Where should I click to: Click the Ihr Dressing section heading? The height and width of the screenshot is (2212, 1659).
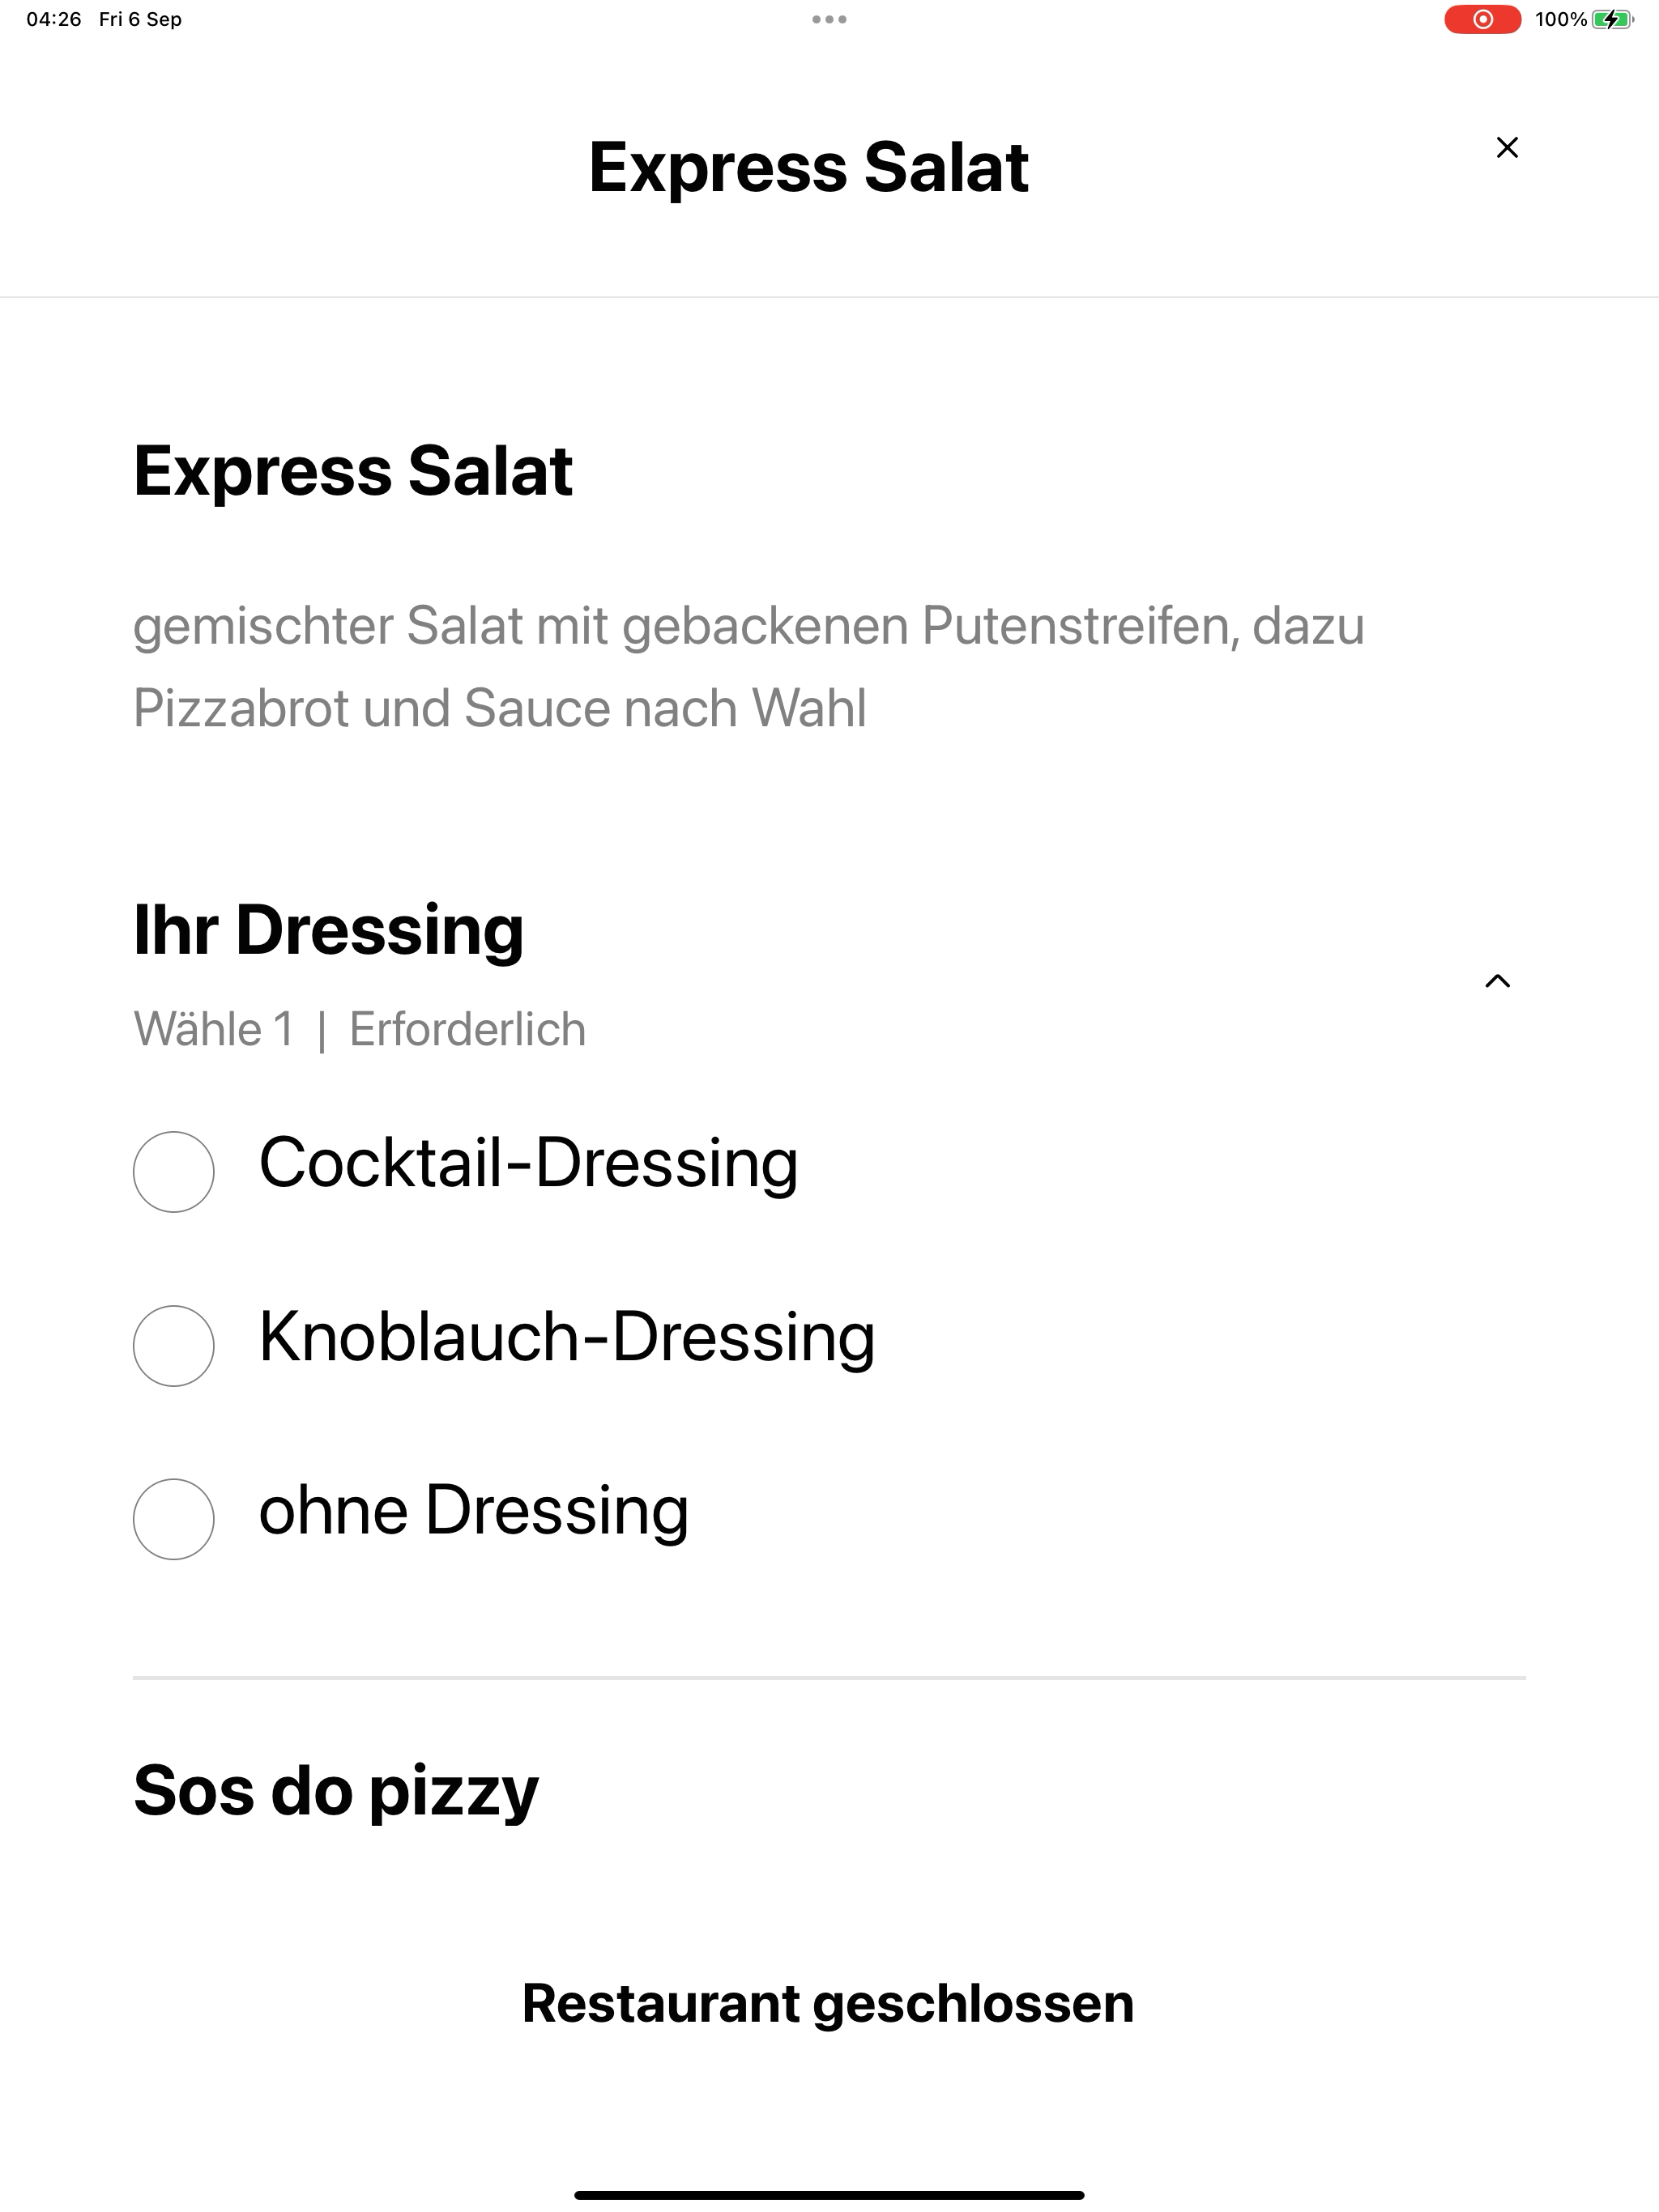pos(328,930)
